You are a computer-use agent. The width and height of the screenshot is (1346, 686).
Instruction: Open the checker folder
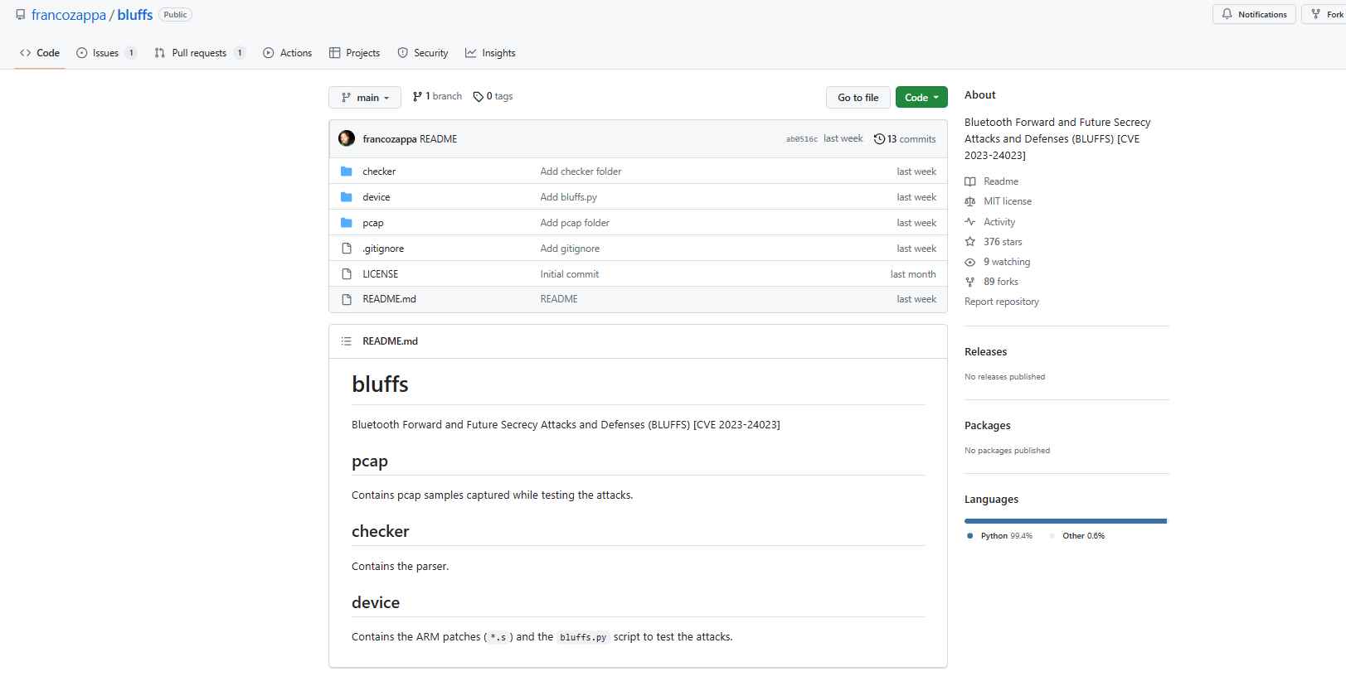(379, 171)
